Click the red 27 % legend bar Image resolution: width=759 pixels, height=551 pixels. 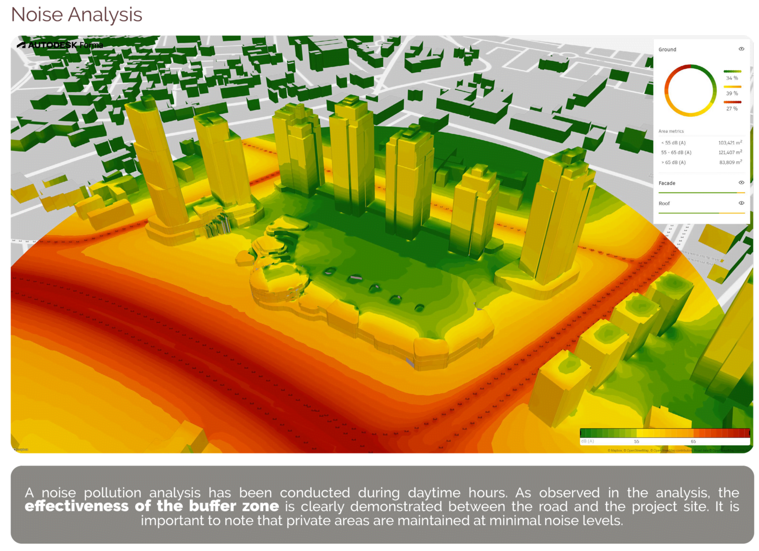[x=732, y=102]
